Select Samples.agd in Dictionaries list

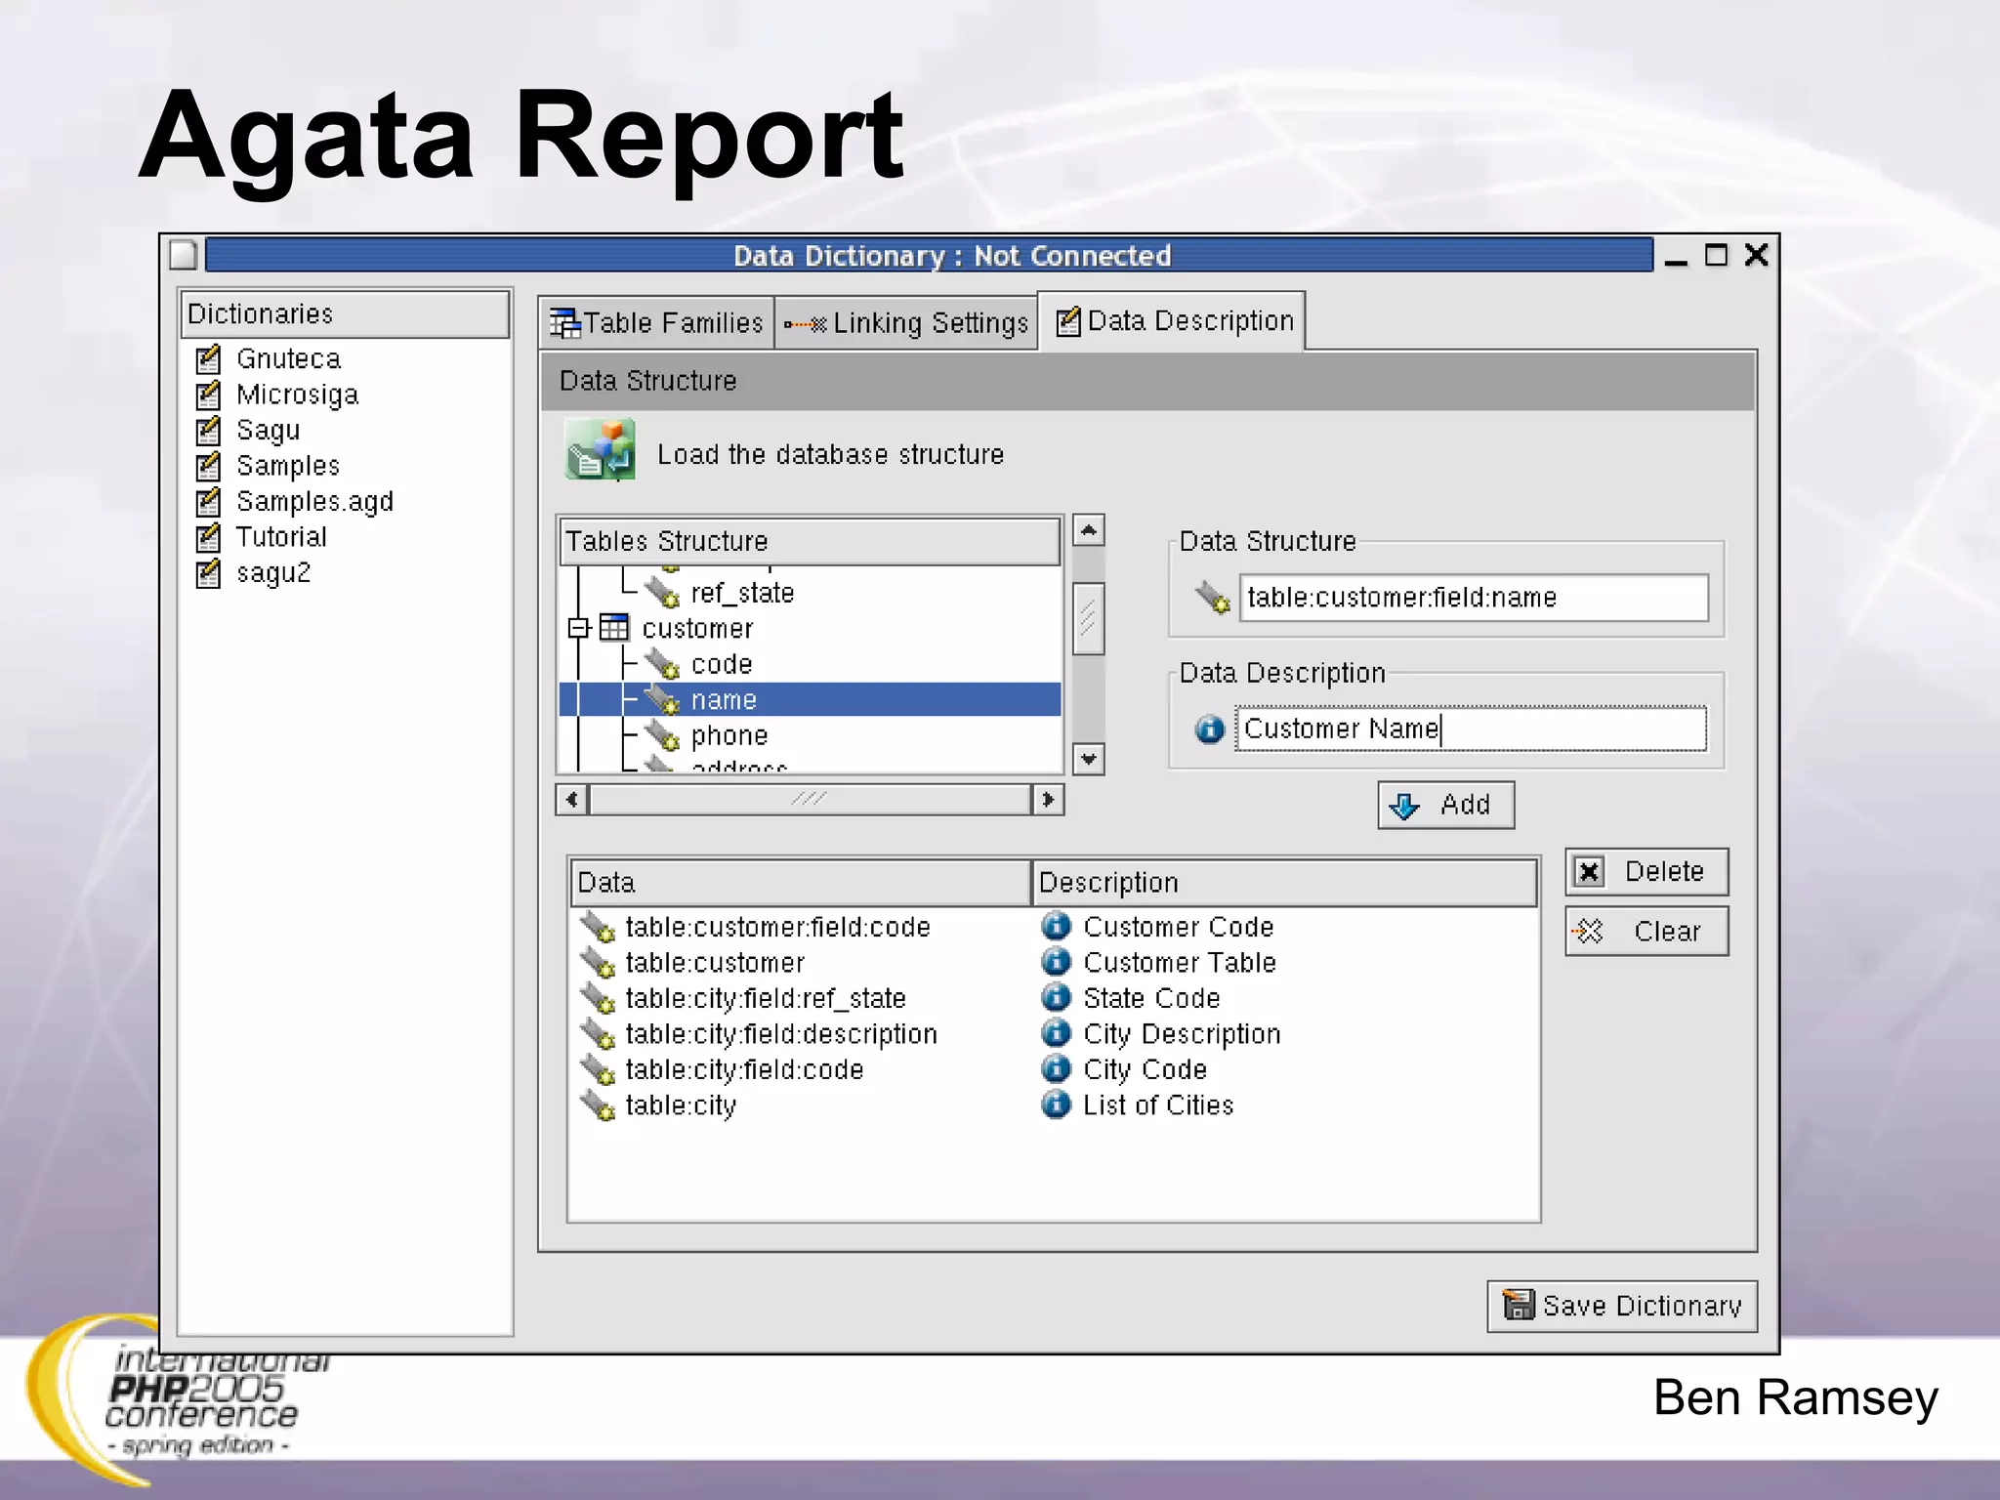click(x=314, y=501)
